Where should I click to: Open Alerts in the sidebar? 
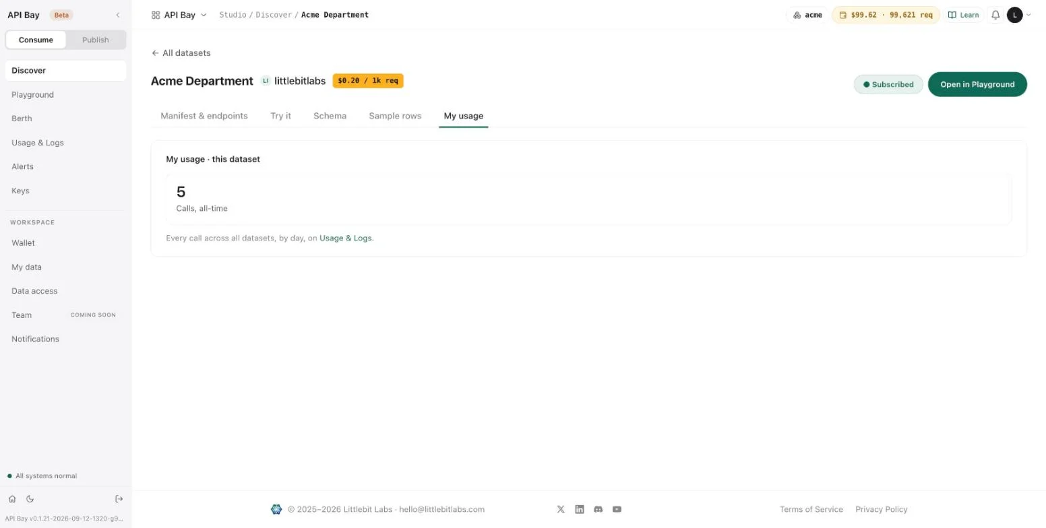coord(65,166)
